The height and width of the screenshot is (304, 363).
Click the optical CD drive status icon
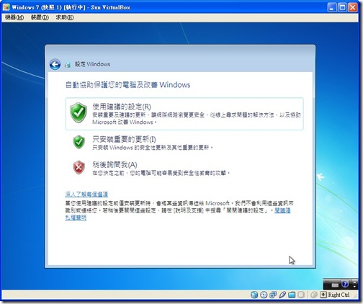tap(264, 295)
